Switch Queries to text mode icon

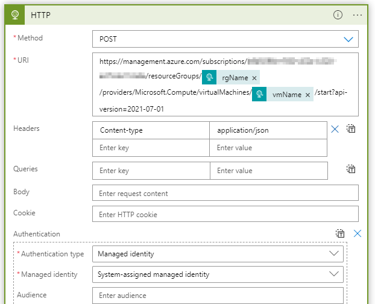point(351,169)
